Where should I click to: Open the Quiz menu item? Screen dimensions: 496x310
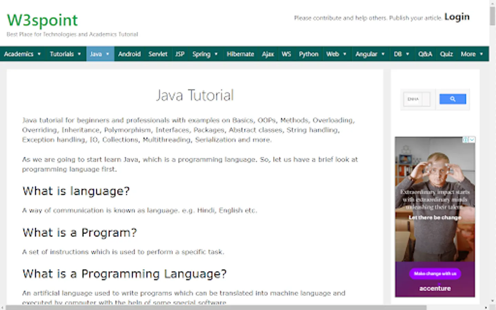[446, 54]
